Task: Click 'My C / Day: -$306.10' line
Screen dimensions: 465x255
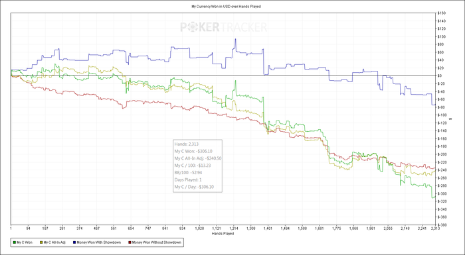Action: [x=194, y=187]
